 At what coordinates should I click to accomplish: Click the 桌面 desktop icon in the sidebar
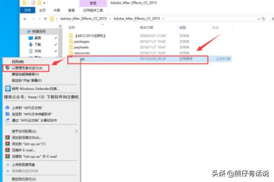31,38
